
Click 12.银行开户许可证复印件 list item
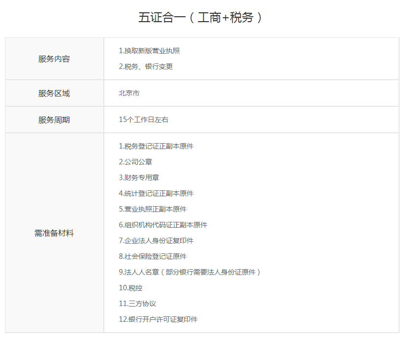(x=158, y=319)
